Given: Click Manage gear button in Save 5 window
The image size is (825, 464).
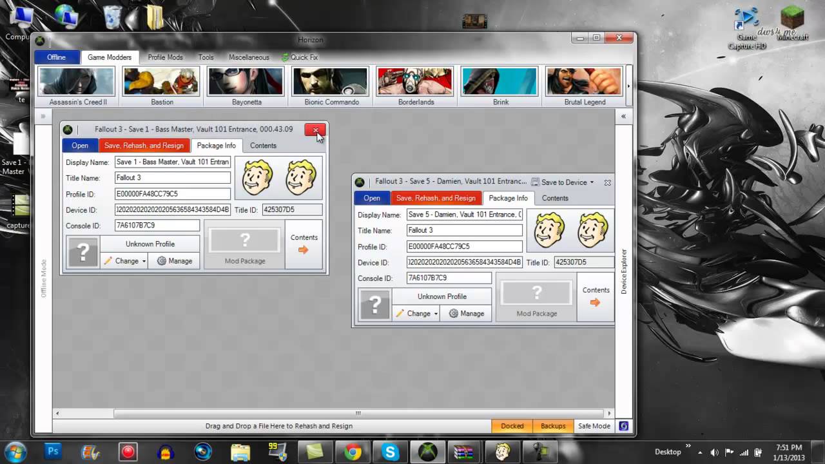Looking at the screenshot, I should click(466, 313).
